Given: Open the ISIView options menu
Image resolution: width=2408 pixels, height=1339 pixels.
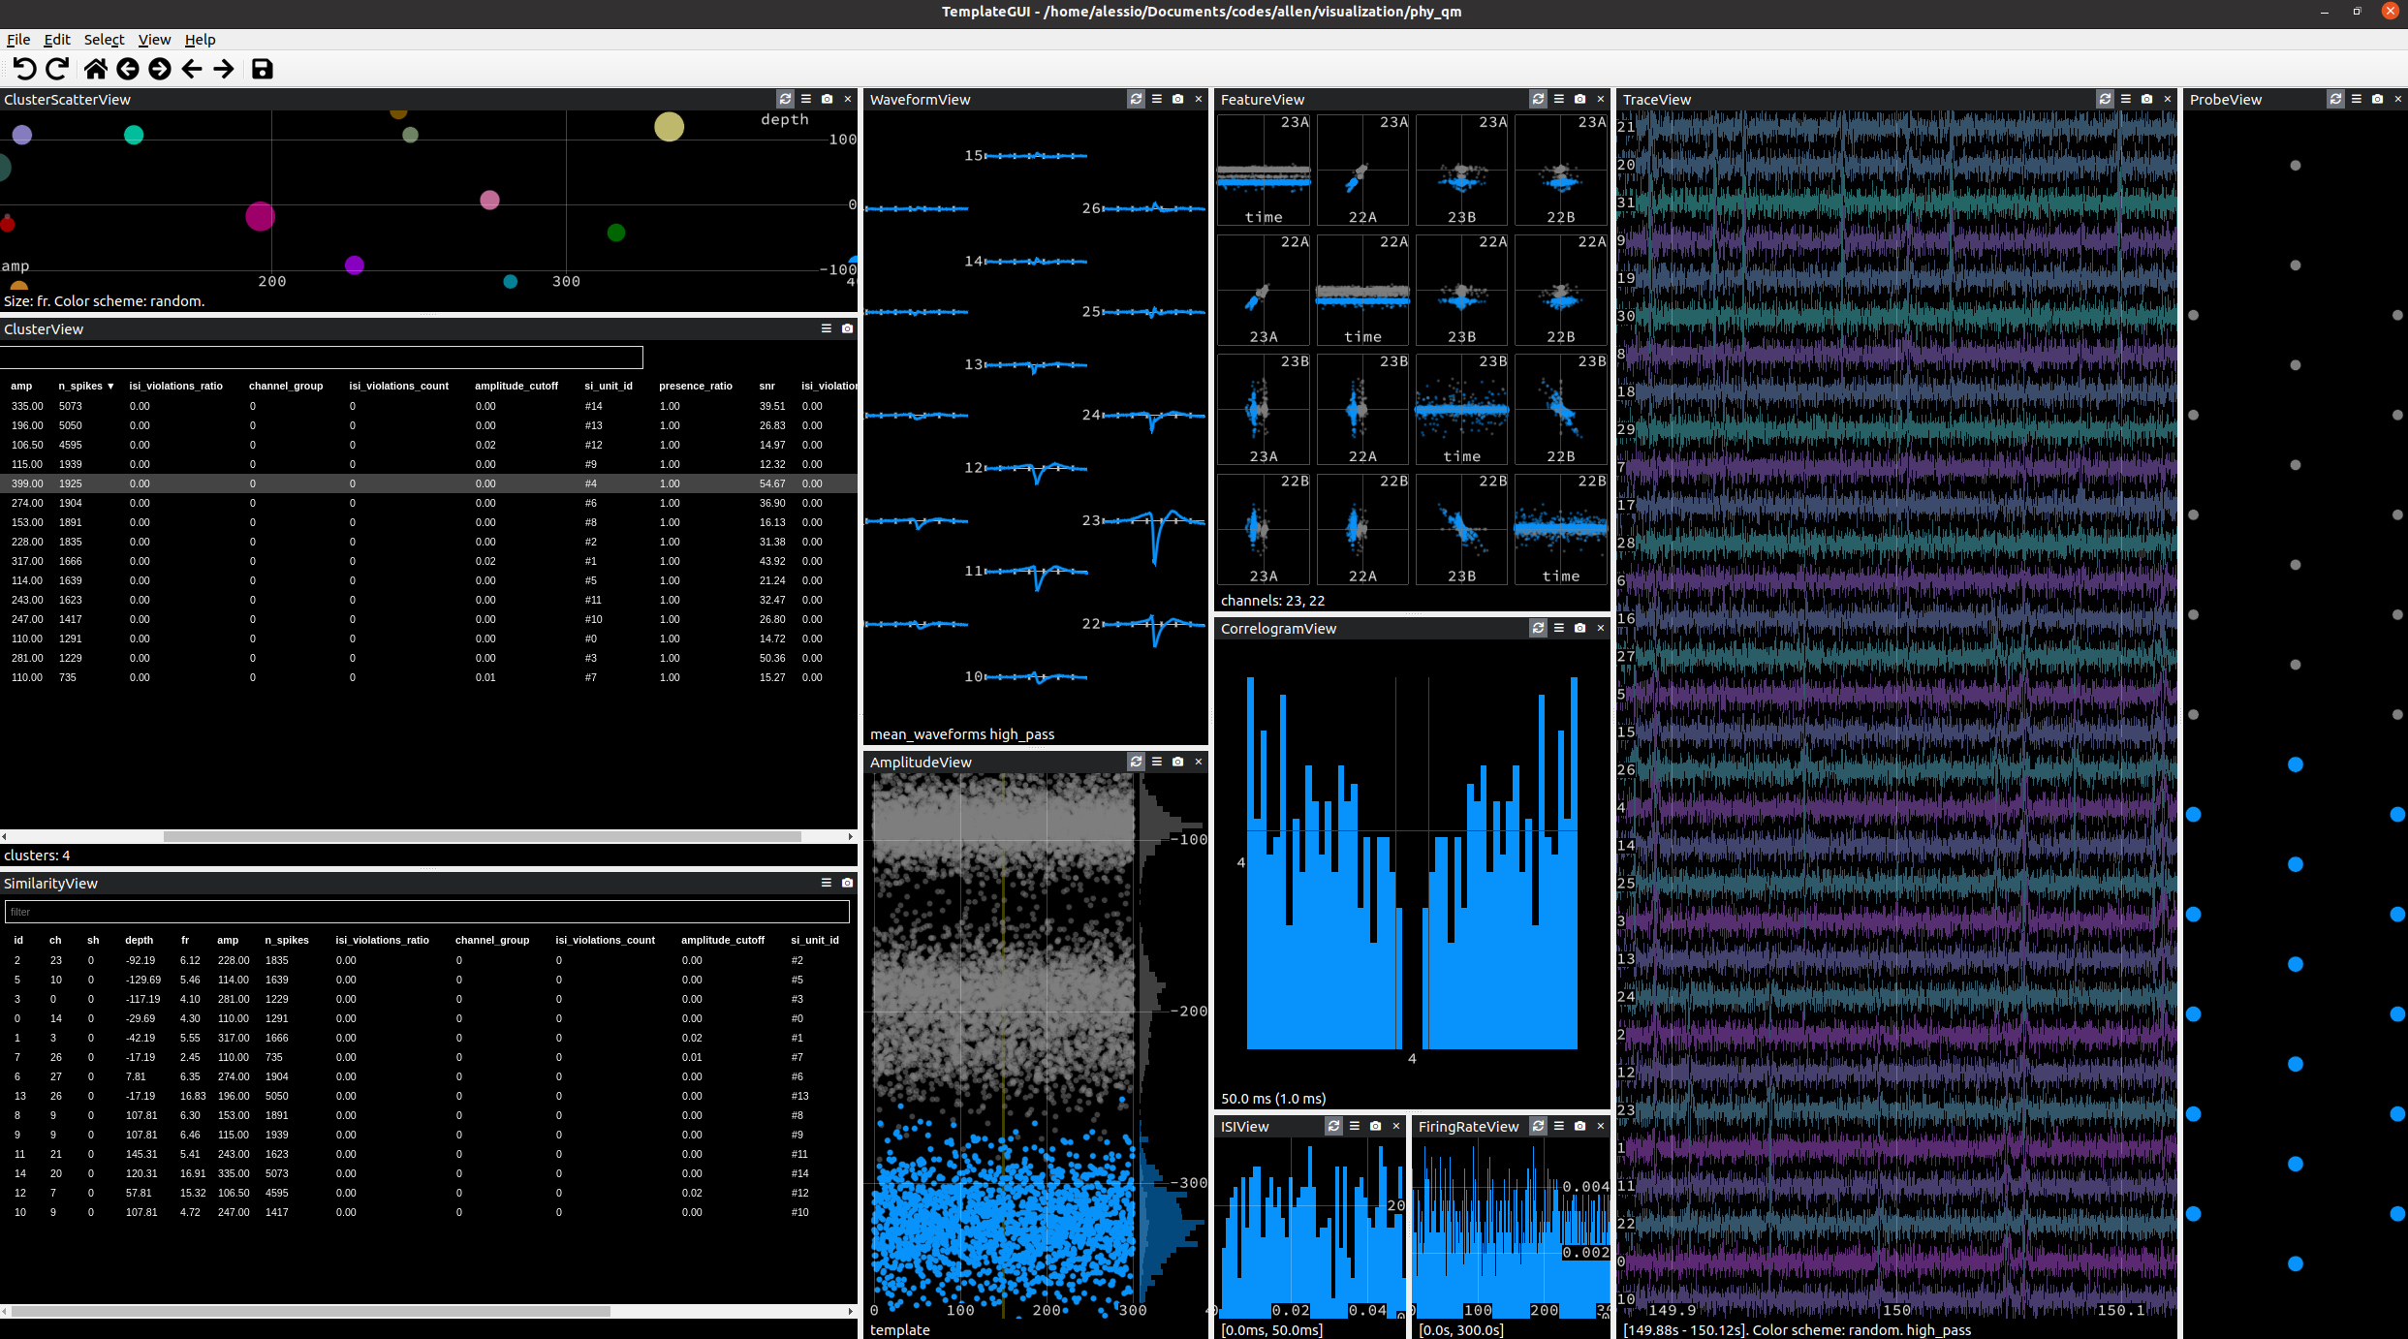Looking at the screenshot, I should click(1355, 1126).
